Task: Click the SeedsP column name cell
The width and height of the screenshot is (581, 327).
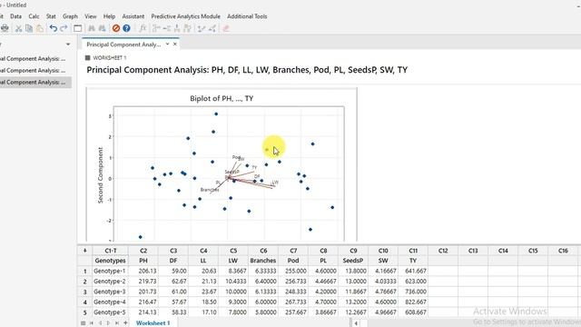Action: [353, 261]
